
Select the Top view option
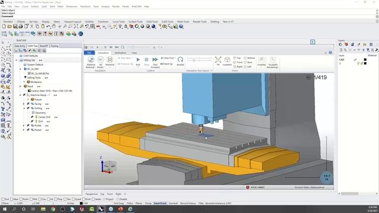tap(237, 58)
